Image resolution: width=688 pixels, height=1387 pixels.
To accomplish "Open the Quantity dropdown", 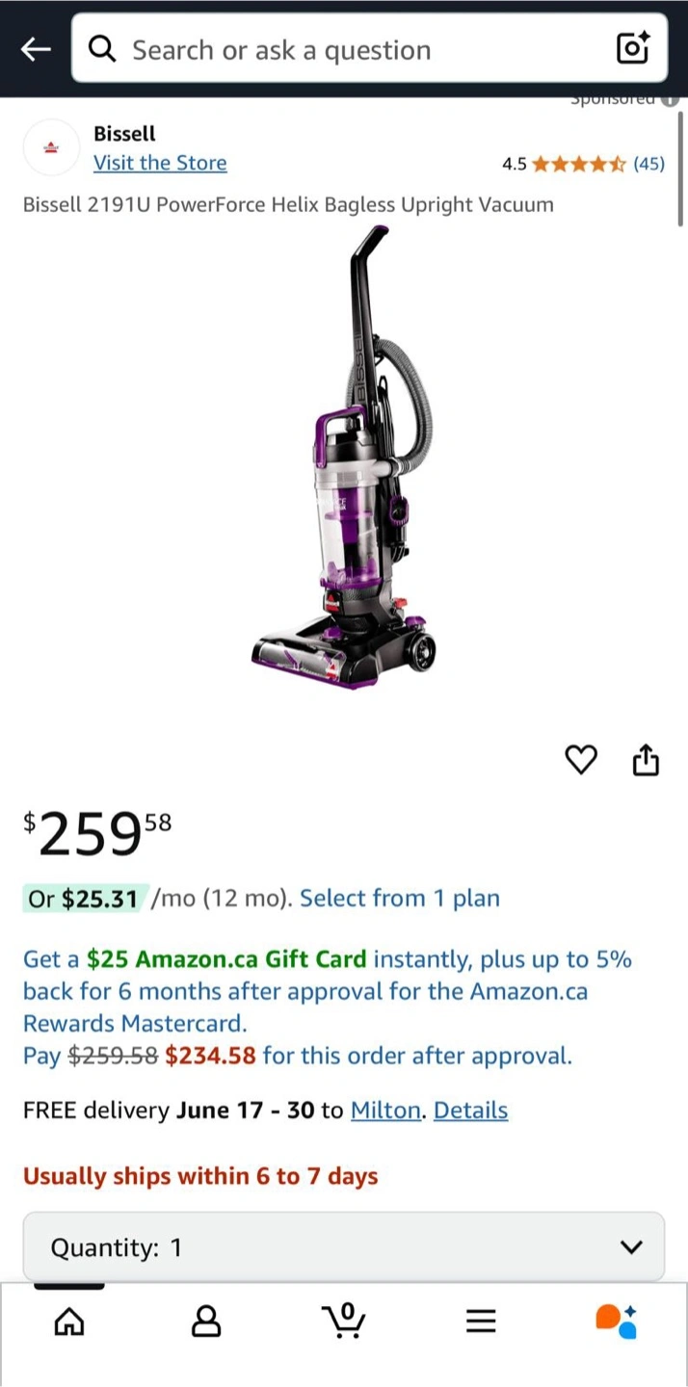I will click(344, 1247).
